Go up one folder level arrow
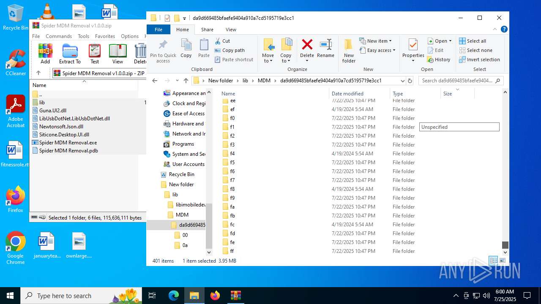 (x=186, y=81)
